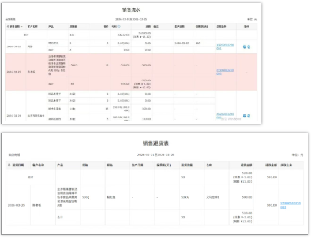The width and height of the screenshot is (311, 238).
Task: Click date range text under 销售退货表 title
Action: pos(156,155)
